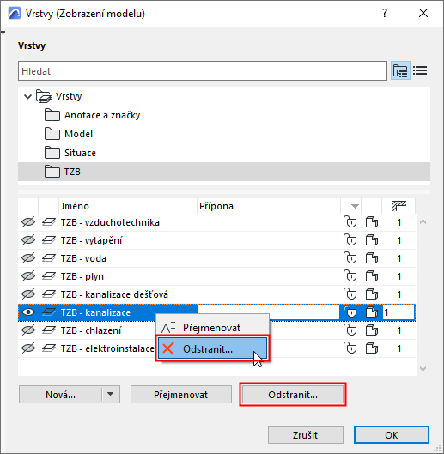Select the Model folder
Image resolution: width=444 pixels, height=454 pixels.
(78, 134)
